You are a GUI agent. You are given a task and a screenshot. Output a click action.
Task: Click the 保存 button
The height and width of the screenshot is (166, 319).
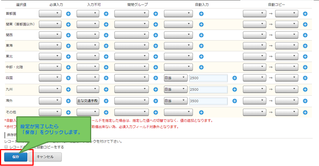(x=16, y=157)
